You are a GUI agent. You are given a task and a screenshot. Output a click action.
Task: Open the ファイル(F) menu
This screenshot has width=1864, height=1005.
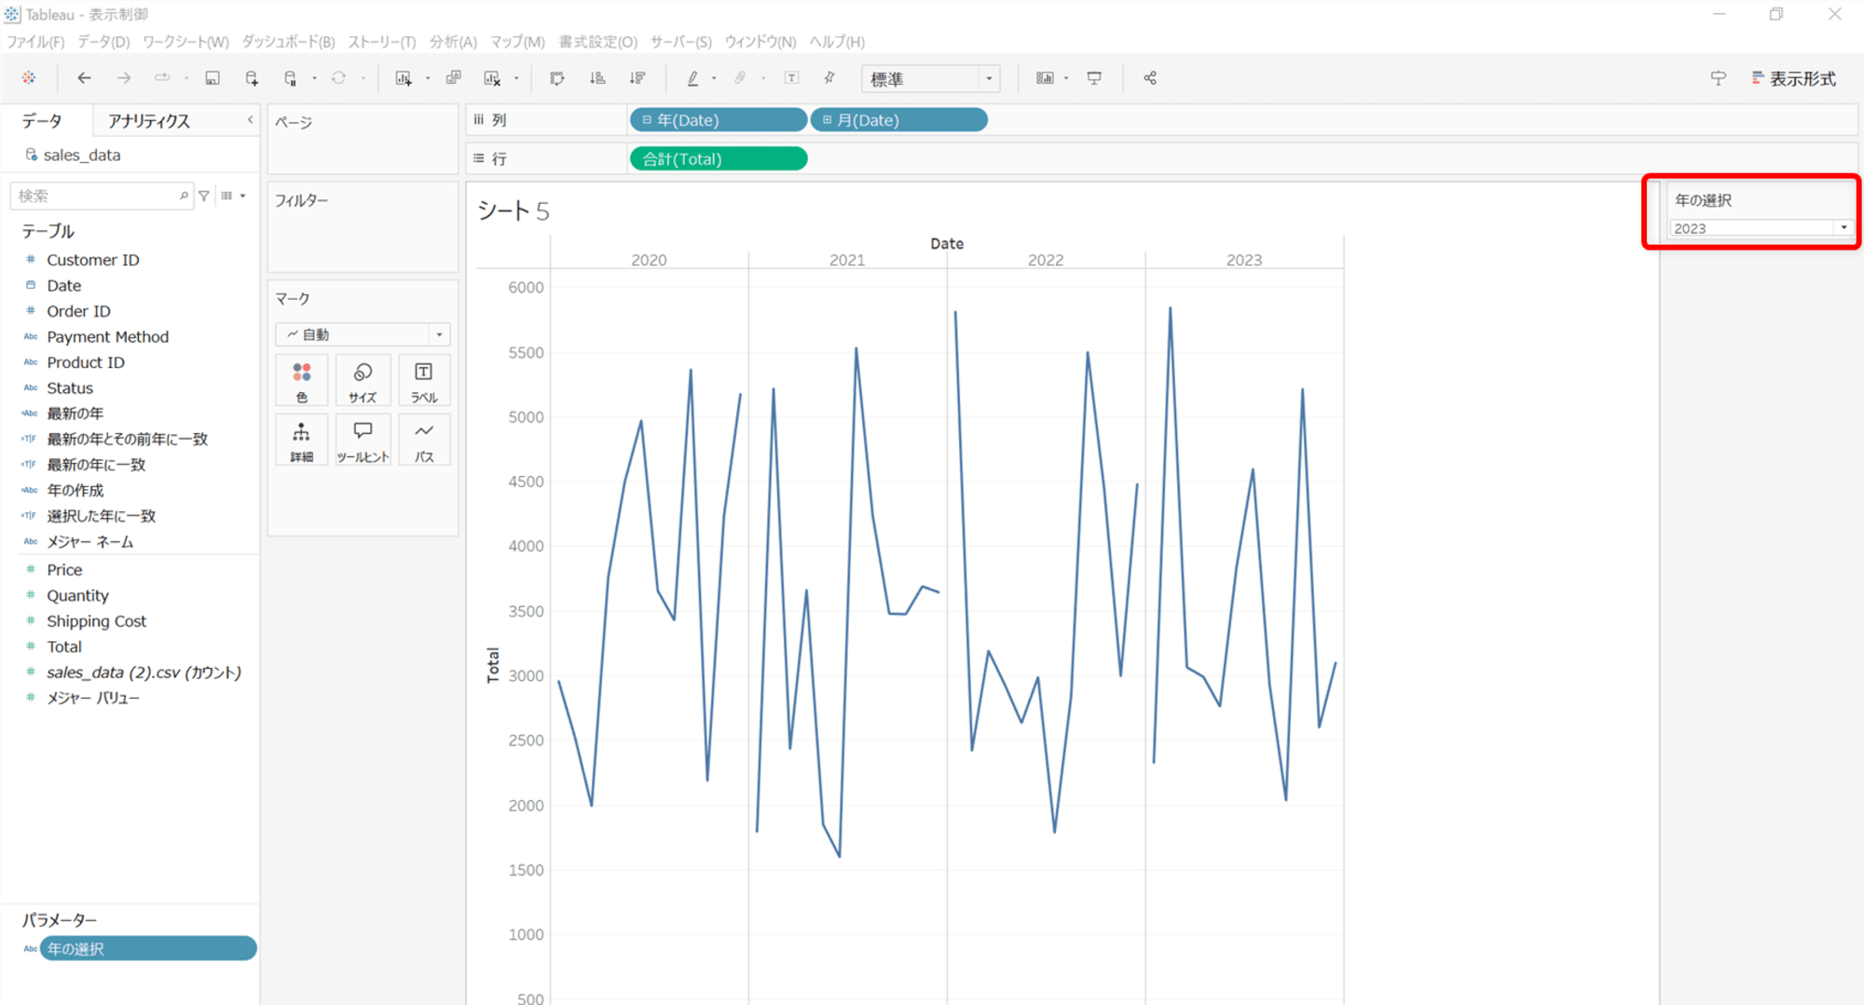pyautogui.click(x=35, y=42)
